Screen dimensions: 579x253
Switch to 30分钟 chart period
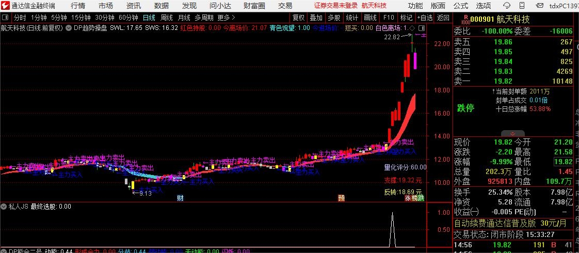pos(105,18)
